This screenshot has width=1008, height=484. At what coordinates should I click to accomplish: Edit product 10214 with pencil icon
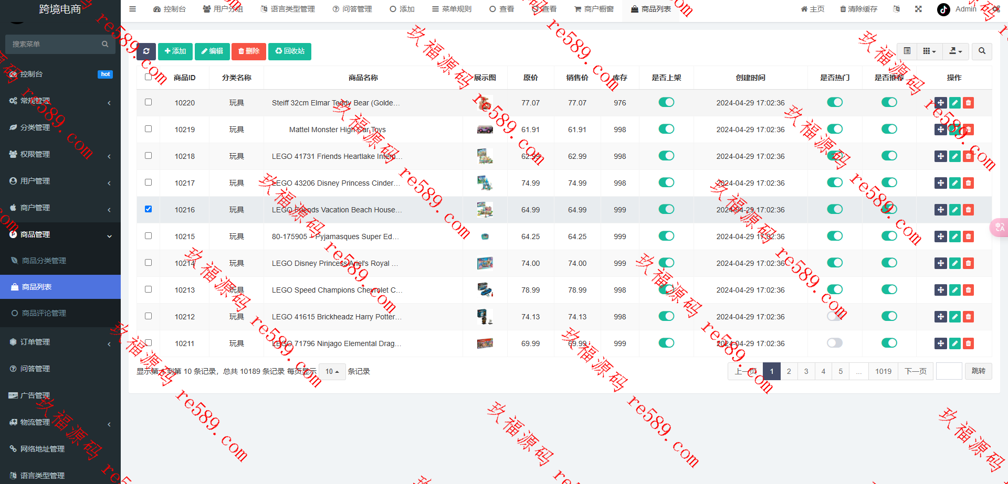(x=955, y=263)
